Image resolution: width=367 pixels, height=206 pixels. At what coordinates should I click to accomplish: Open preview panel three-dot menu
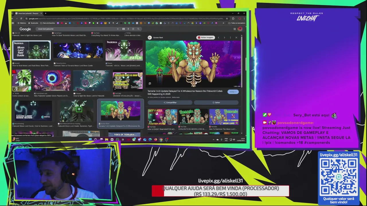230,37
